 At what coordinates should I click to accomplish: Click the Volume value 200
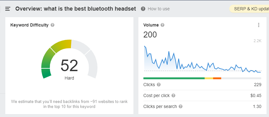coord(150,35)
